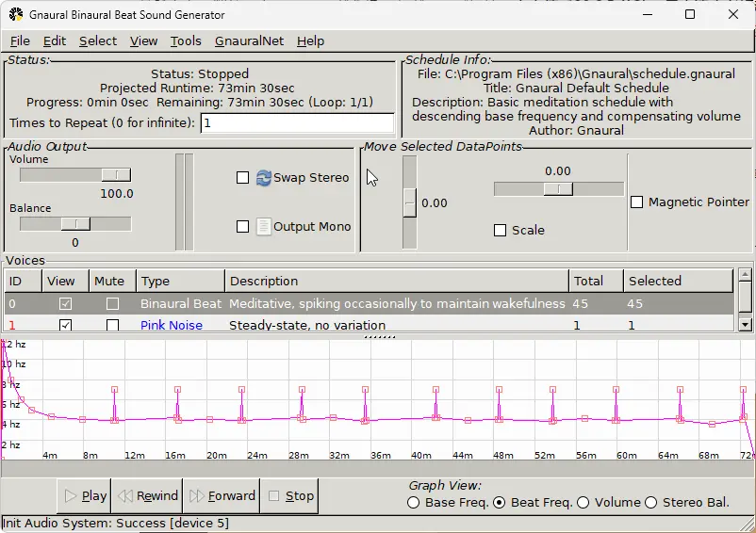Select Base Freq. graph view
756x533 pixels.
coord(414,503)
